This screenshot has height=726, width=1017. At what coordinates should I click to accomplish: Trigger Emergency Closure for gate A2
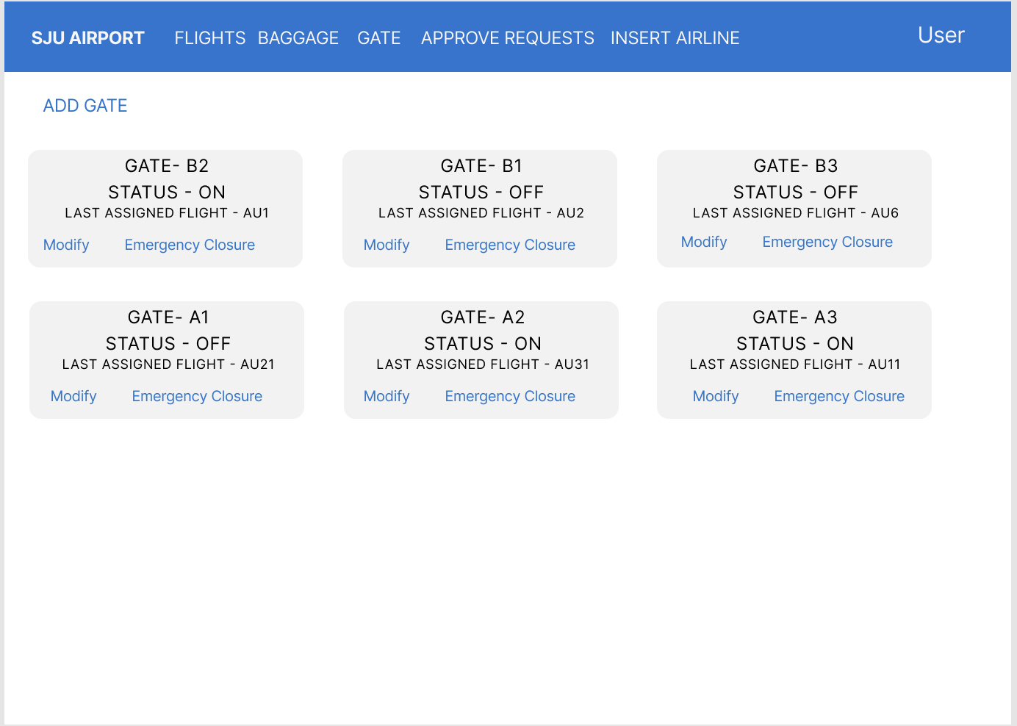[510, 396]
